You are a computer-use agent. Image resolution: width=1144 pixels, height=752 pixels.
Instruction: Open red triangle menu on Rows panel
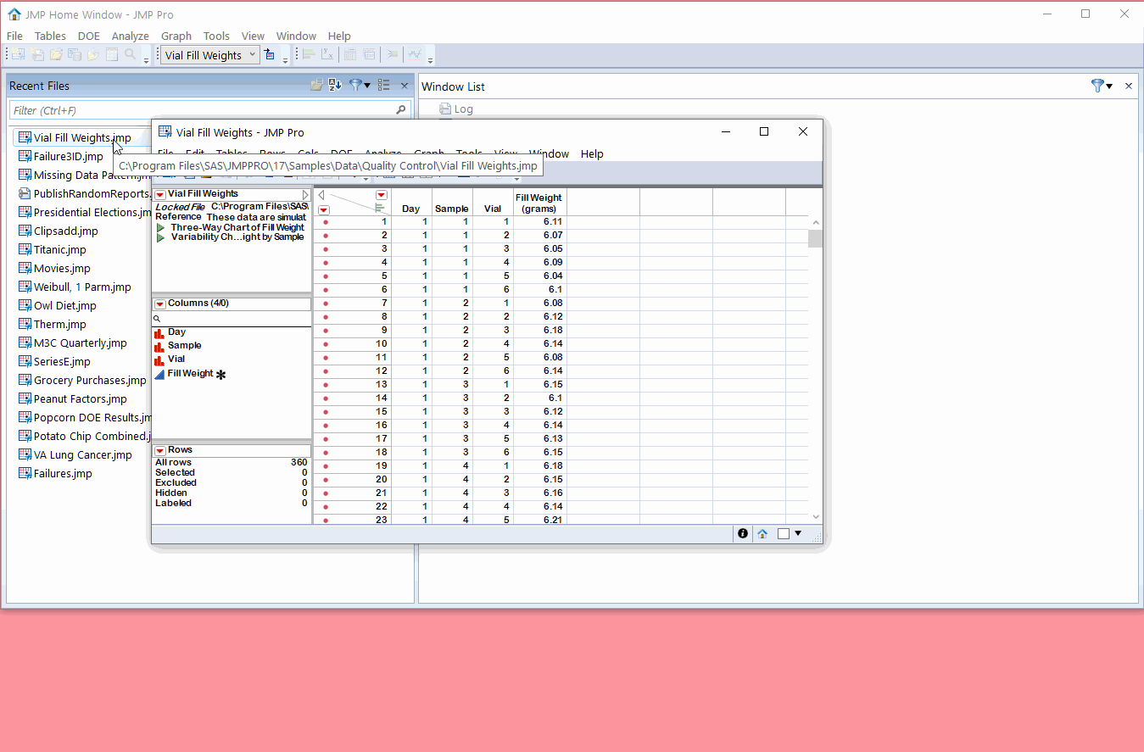pyautogui.click(x=159, y=450)
